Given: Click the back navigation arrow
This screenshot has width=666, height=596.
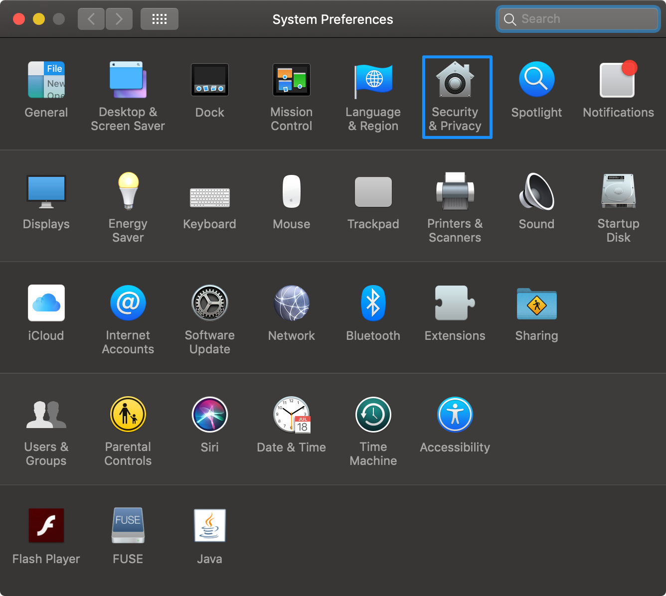Looking at the screenshot, I should click(x=91, y=19).
